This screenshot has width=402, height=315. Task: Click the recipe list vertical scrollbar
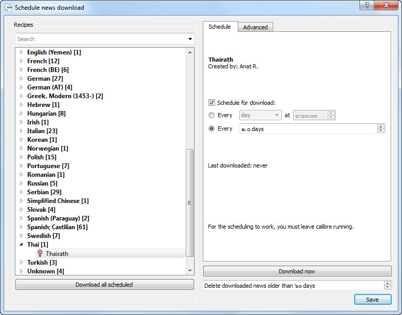[x=190, y=203]
